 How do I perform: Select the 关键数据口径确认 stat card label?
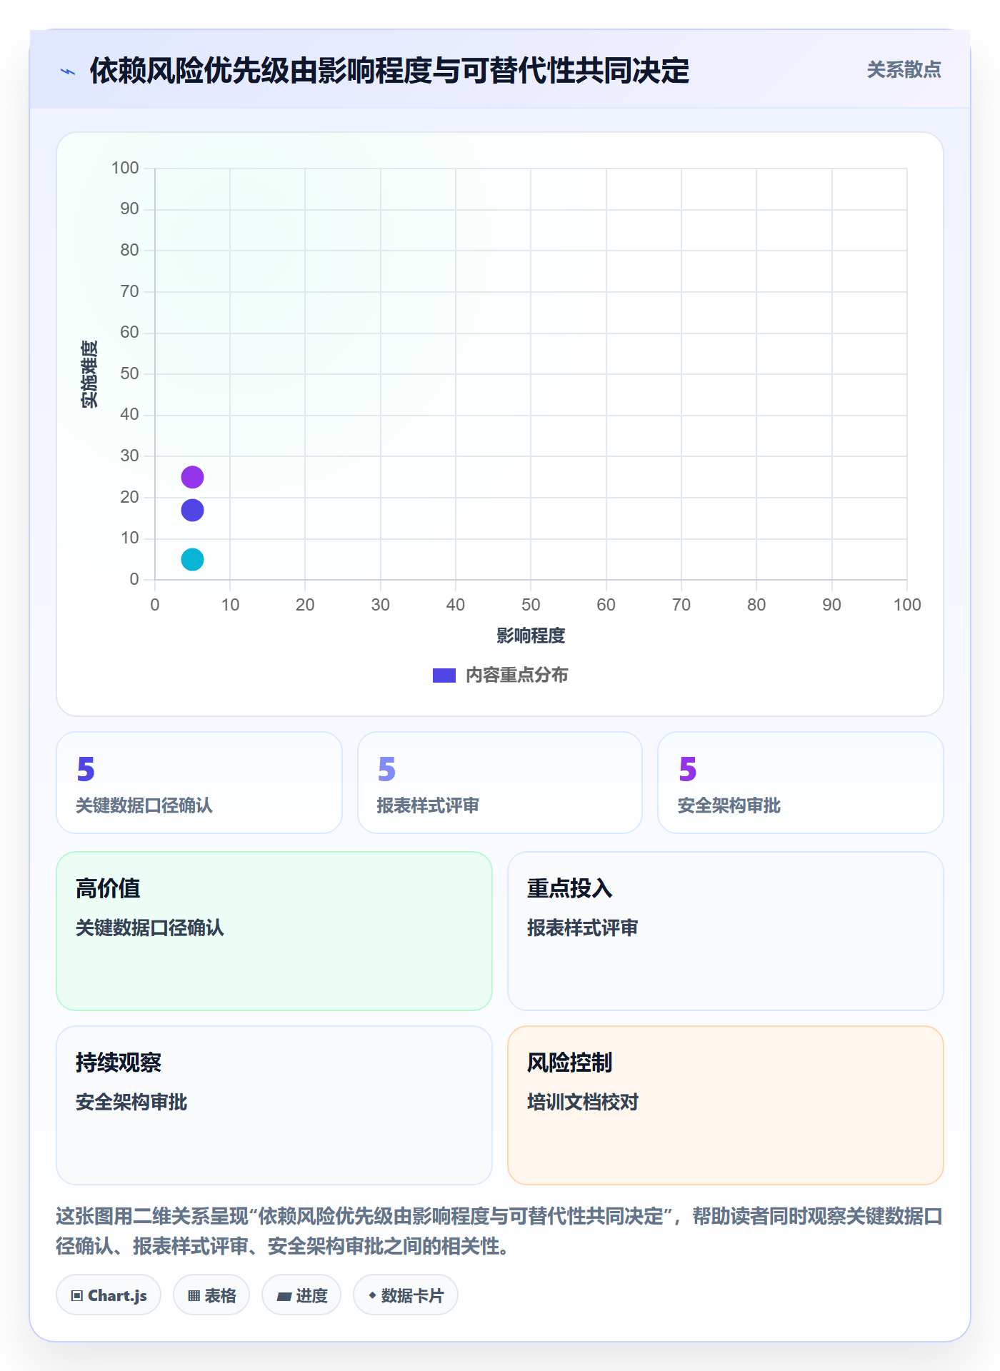point(144,805)
